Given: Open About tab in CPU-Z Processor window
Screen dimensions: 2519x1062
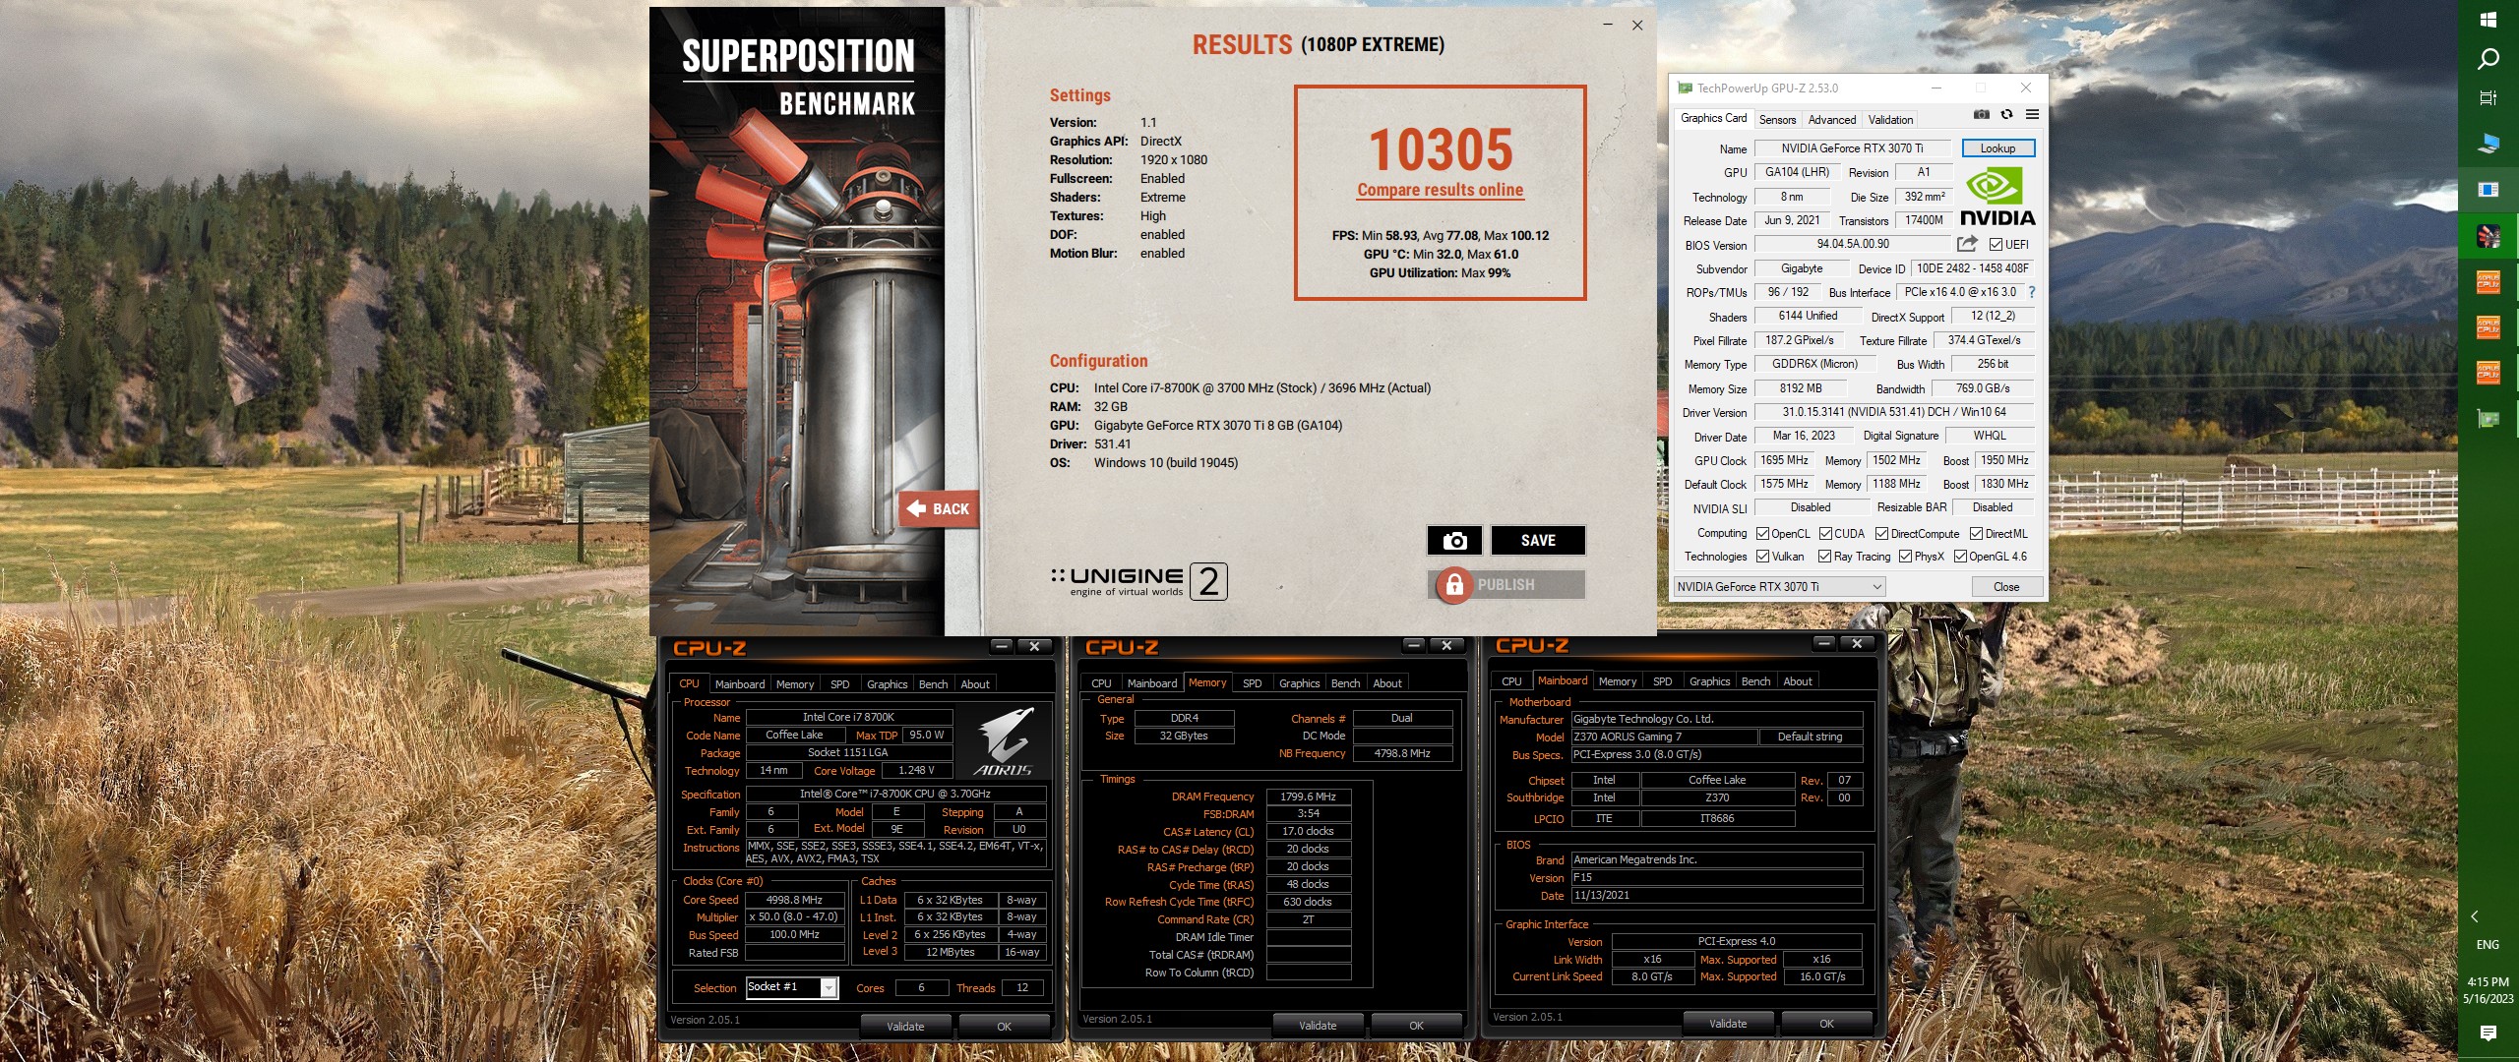Looking at the screenshot, I should 975,684.
